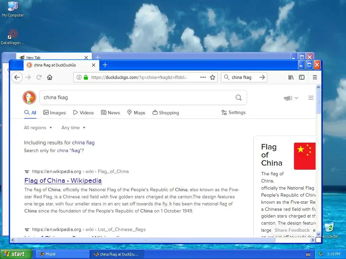Open the DuckDuckGo page side menu

pos(311,98)
